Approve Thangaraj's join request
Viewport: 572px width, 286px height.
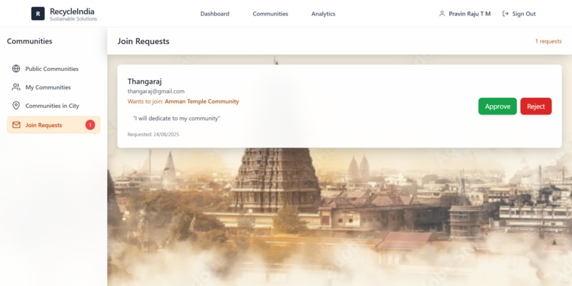[497, 106]
